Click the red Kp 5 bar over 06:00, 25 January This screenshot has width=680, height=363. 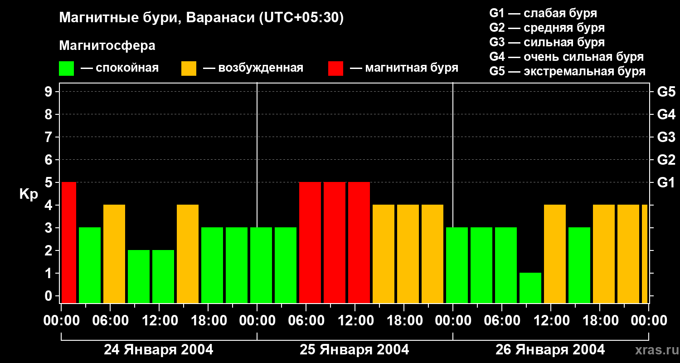coord(310,242)
